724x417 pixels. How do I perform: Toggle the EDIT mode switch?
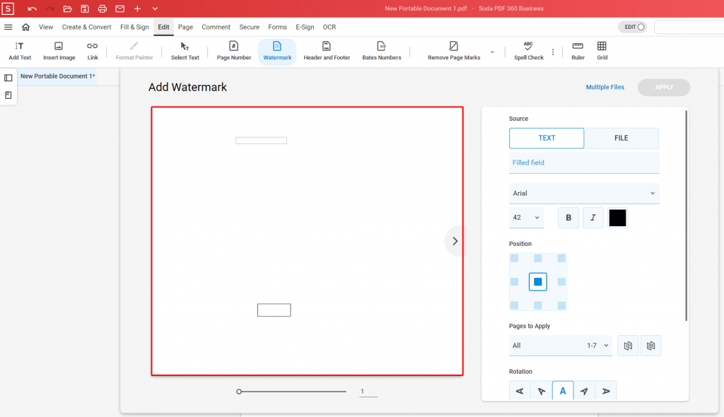point(632,27)
